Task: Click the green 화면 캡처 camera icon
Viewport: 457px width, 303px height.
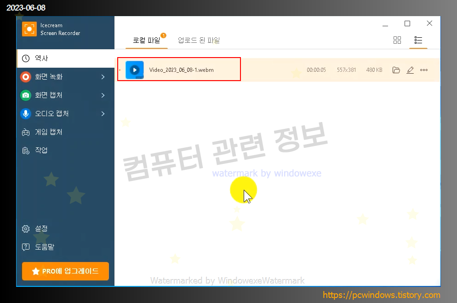Action: click(x=26, y=95)
